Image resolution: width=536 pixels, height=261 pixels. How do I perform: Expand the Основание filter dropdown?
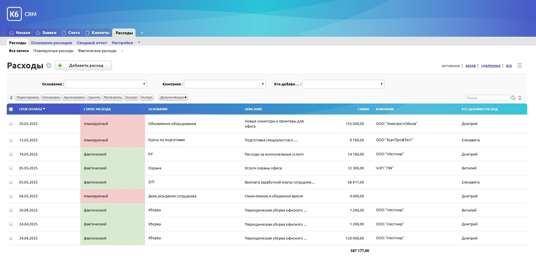point(106,84)
